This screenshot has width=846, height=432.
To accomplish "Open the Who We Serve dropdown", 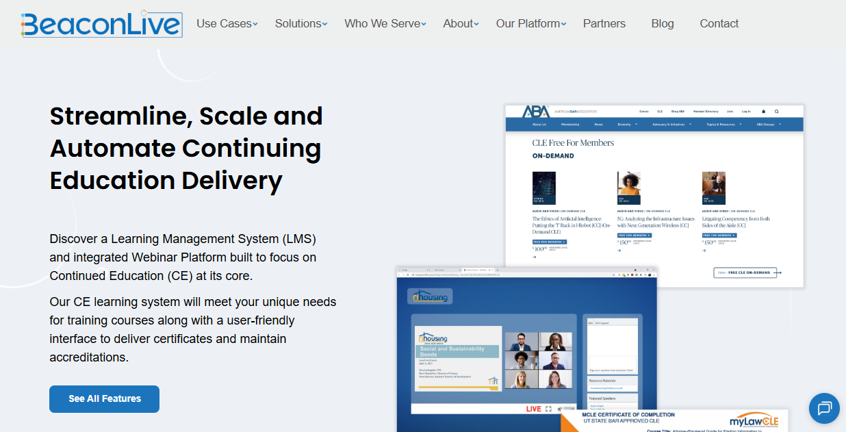I will [x=385, y=24].
